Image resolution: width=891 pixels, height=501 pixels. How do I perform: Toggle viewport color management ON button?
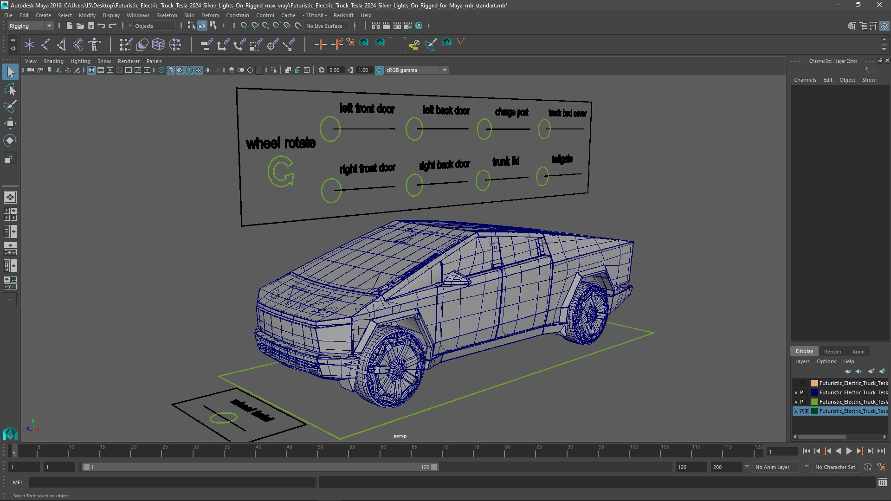(x=379, y=70)
